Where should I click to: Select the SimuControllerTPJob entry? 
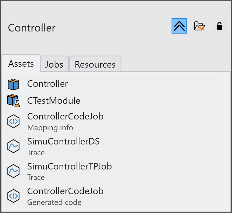[x=70, y=166]
